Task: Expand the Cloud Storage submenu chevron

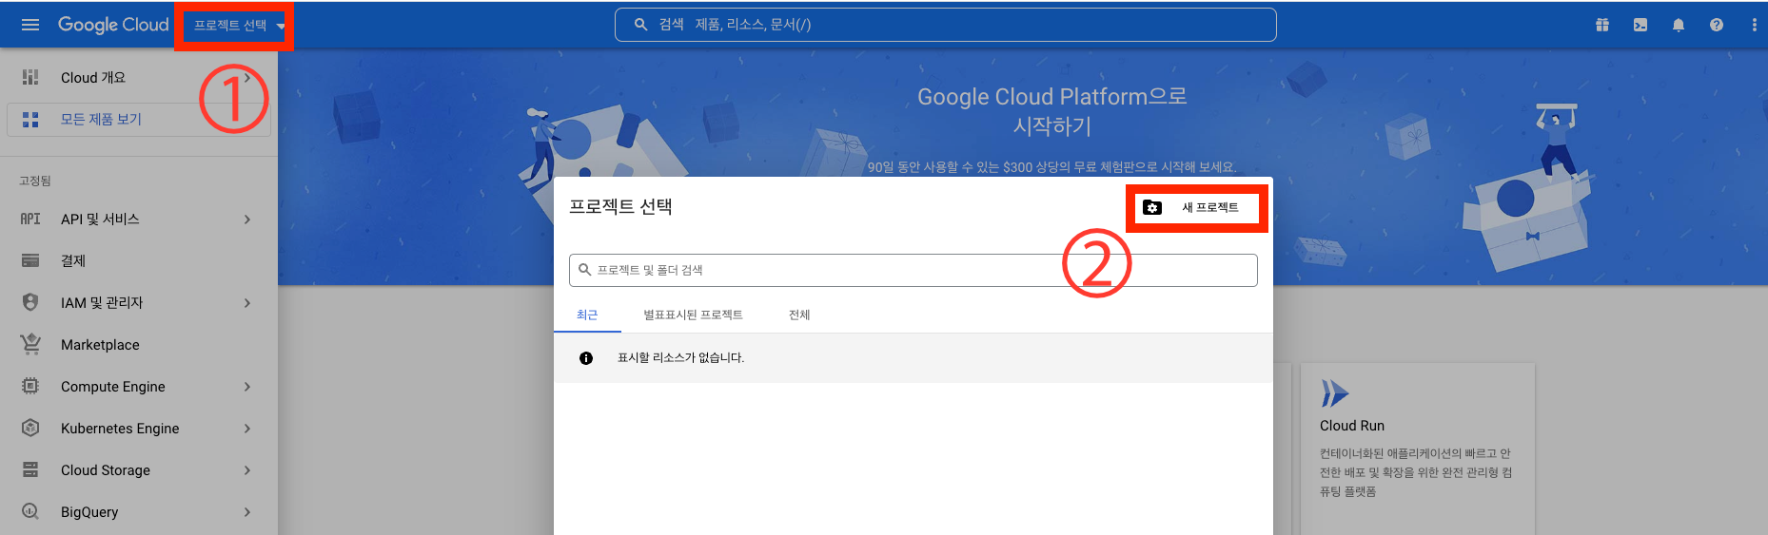Action: [x=247, y=470]
